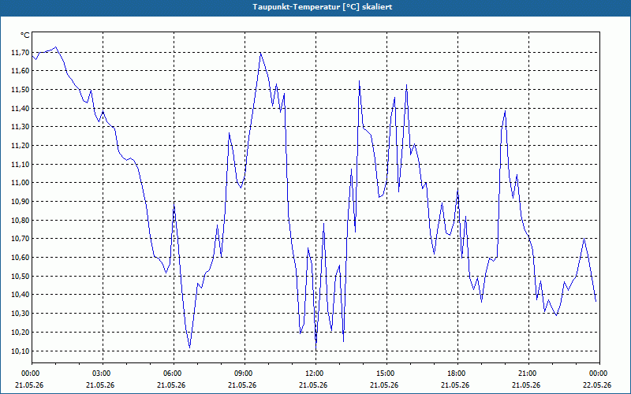This screenshot has width=631, height=394.
Task: Pick the 15:00 x-axis time label
Action: (x=384, y=374)
